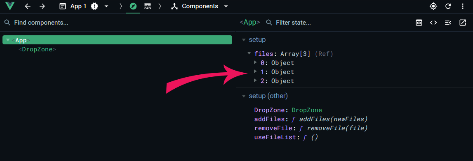Click the files: Array[3] entry text

[282, 54]
